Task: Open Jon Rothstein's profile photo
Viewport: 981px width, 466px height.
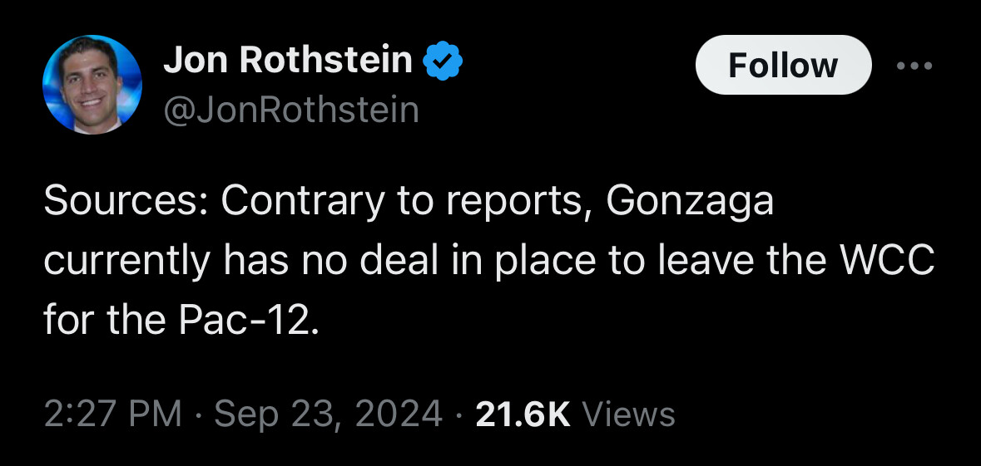Action: coord(92,85)
